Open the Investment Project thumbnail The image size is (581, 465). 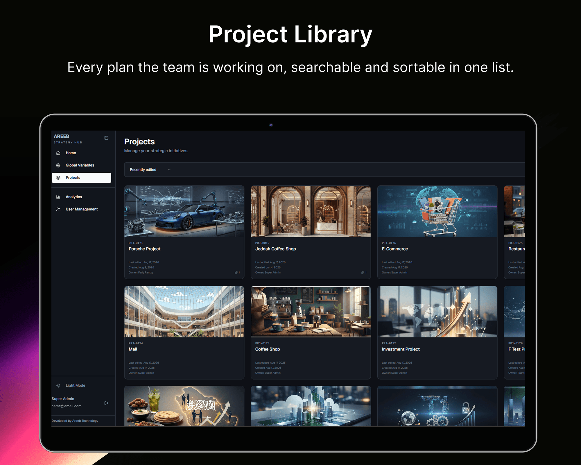coord(437,312)
